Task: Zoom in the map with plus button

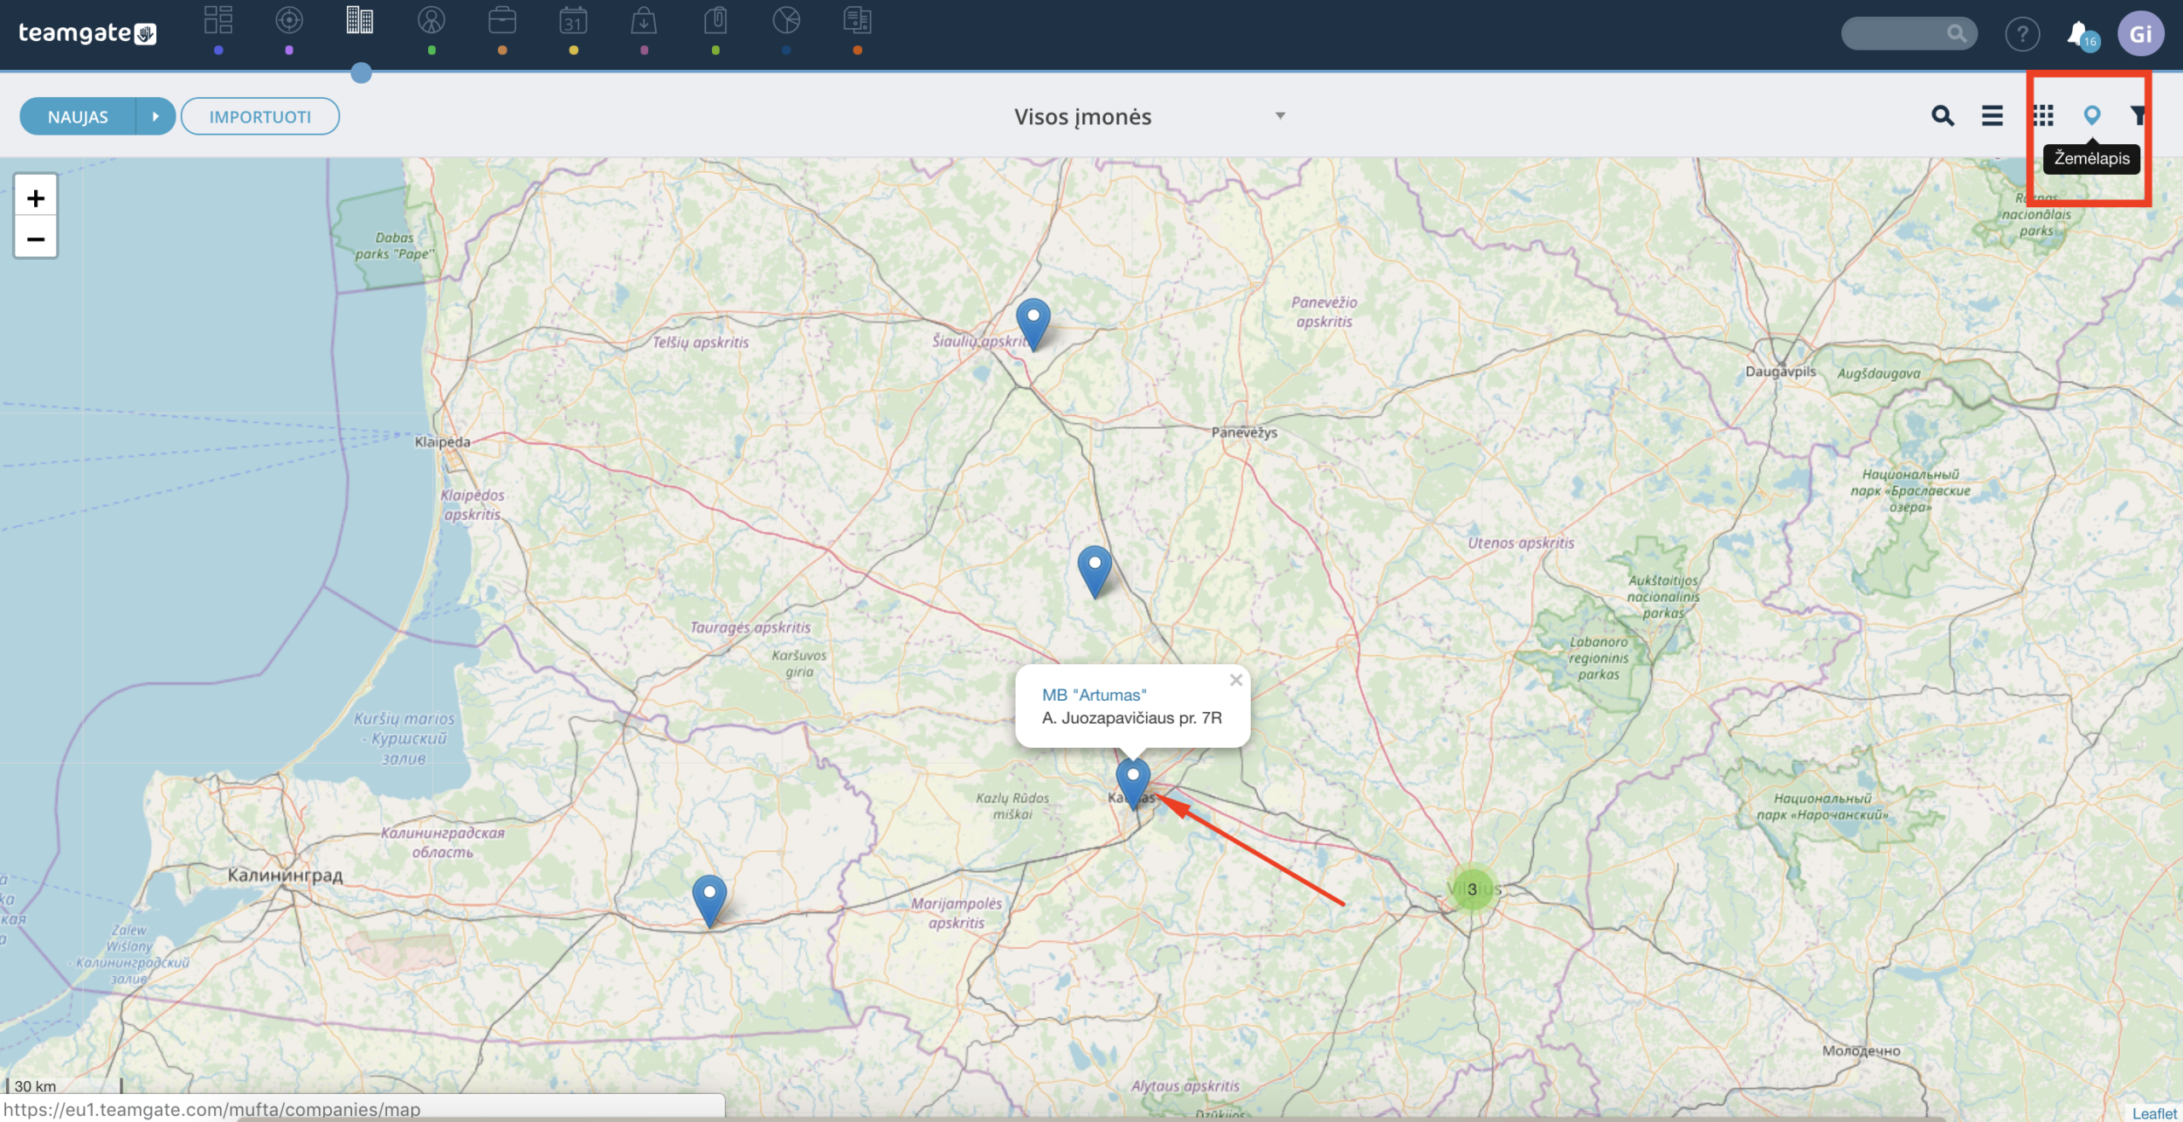Action: pyautogui.click(x=36, y=198)
